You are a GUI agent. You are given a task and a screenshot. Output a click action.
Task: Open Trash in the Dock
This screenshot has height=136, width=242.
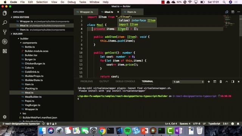click(199, 131)
